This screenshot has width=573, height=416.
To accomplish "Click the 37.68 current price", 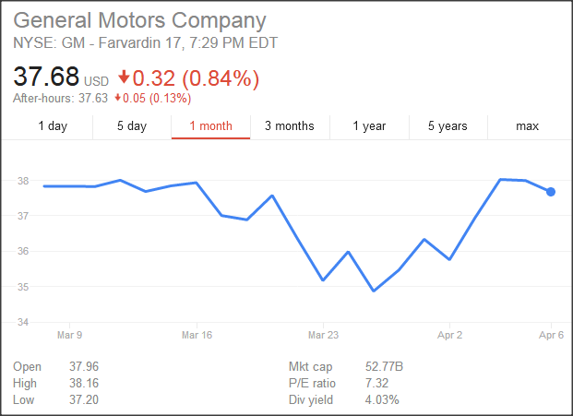I will click(46, 78).
